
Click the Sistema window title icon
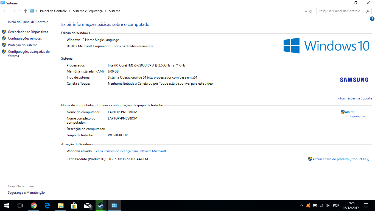click(3, 3)
